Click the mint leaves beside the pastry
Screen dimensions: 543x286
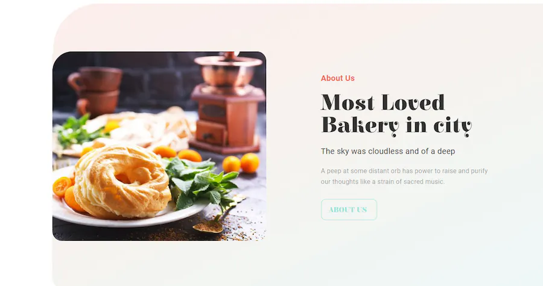coord(199,181)
